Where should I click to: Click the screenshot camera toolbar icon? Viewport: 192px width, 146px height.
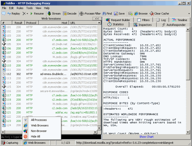point(131,13)
